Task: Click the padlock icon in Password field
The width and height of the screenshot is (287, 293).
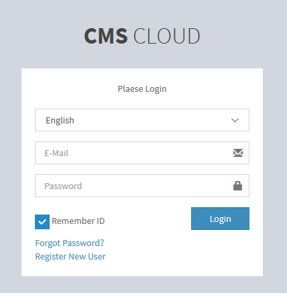Action: [237, 186]
